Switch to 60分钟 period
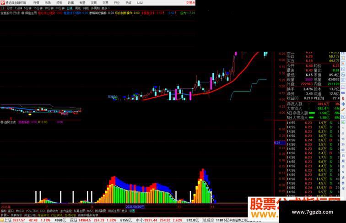The image size is (346, 223). pyautogui.click(x=60, y=8)
